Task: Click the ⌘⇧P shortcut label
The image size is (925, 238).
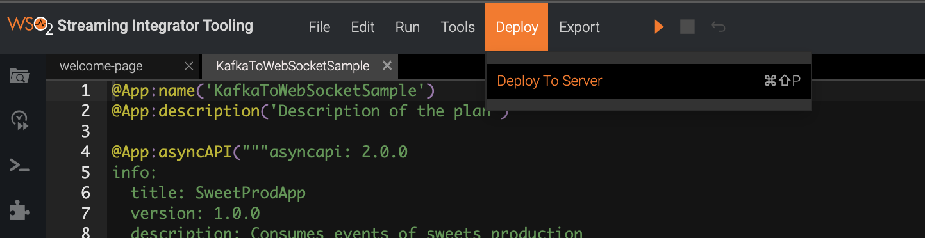Action: point(782,81)
